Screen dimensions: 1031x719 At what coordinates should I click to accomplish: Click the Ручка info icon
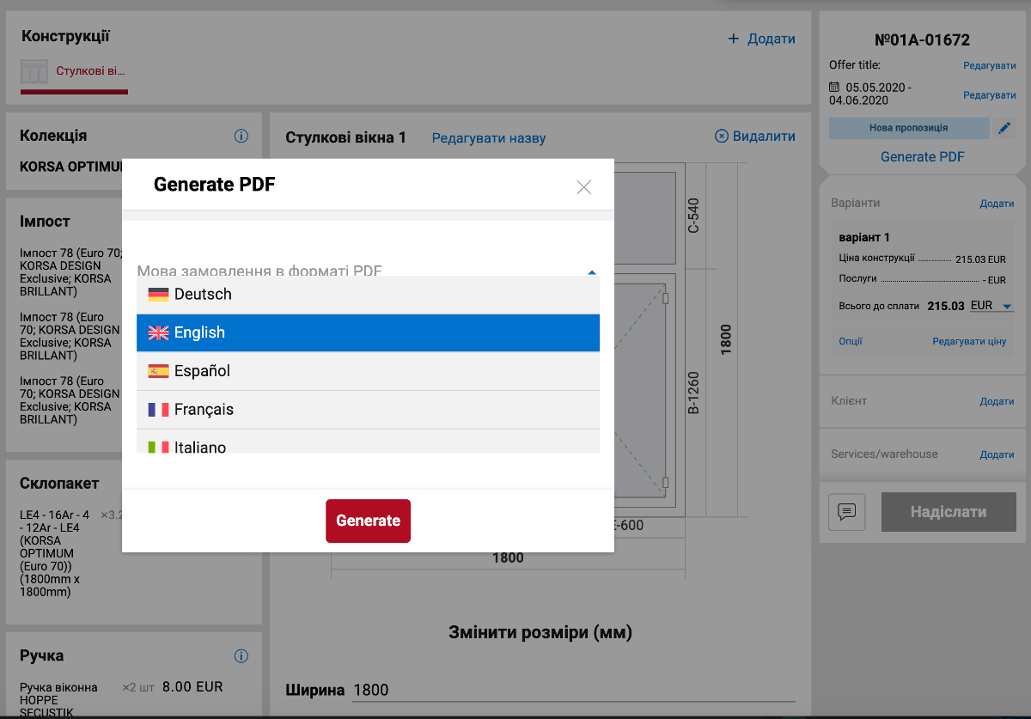click(241, 656)
